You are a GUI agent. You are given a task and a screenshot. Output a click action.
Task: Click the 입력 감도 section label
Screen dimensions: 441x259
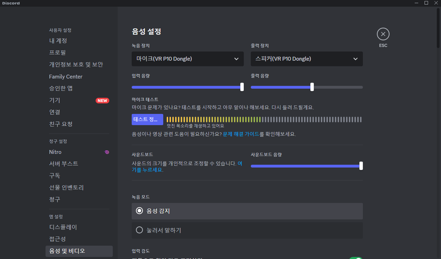pos(141,251)
